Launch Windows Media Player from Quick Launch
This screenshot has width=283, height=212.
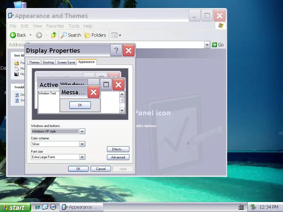53,207
